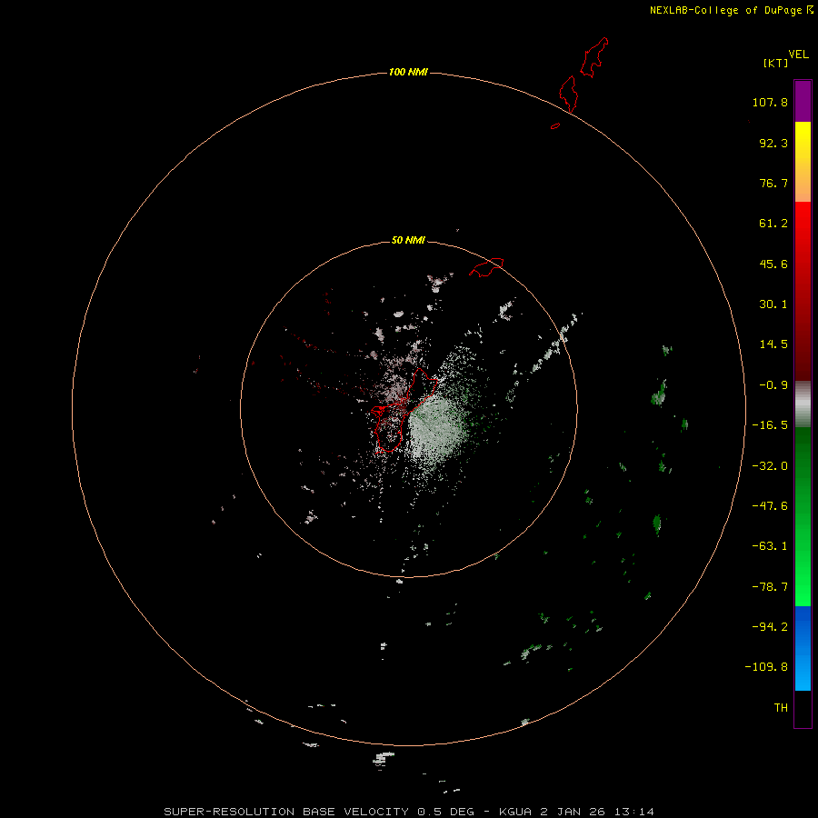818x818 pixels.
Task: Click the blue segment of velocity color bar
Action: [x=803, y=648]
